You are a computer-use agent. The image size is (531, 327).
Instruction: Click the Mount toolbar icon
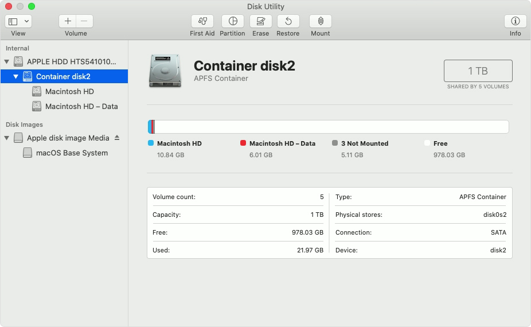[321, 21]
